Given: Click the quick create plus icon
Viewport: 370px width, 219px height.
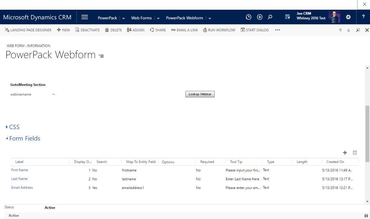Looking at the screenshot, I should (259, 18).
